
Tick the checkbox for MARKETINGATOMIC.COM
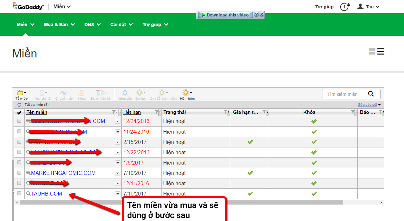click(x=19, y=173)
